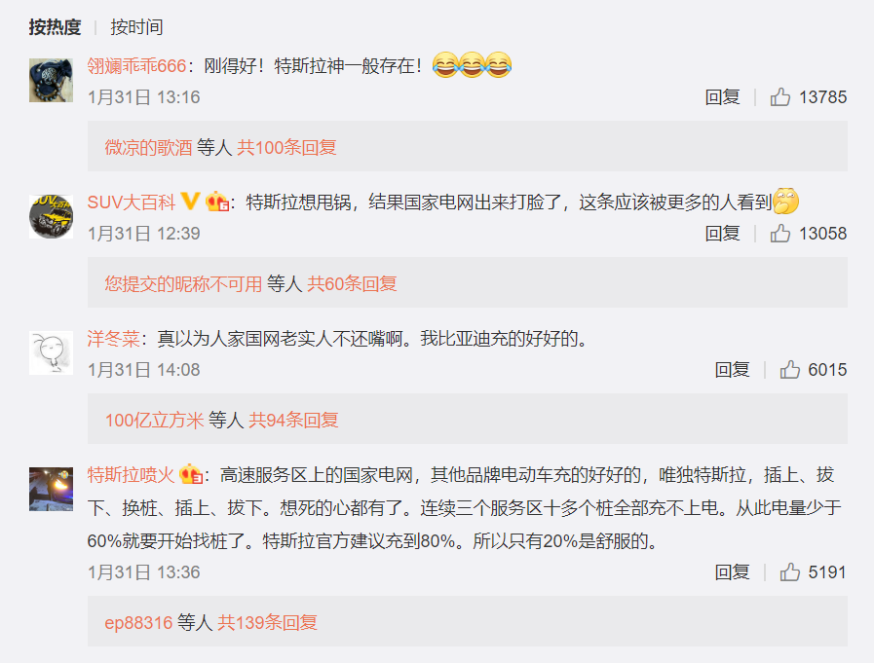Open username link 特斯拉喷火
This screenshot has height=663, width=874.
(131, 475)
